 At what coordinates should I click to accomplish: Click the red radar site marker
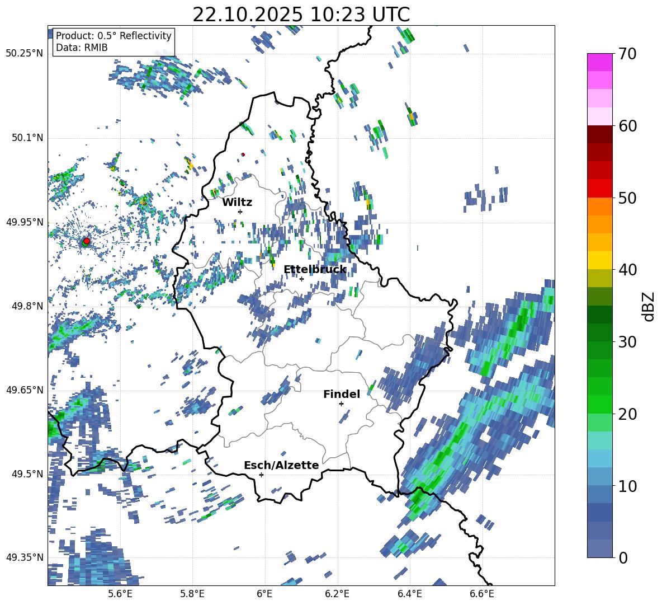coord(87,241)
